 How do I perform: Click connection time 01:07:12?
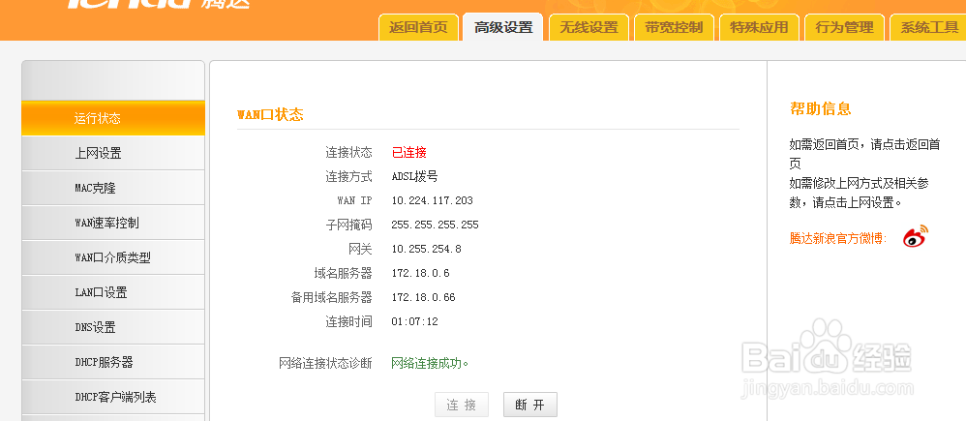(414, 321)
